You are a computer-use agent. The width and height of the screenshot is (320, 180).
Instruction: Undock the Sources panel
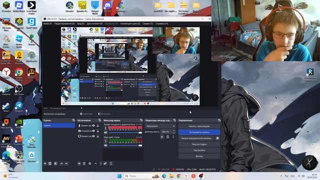pos(99,120)
